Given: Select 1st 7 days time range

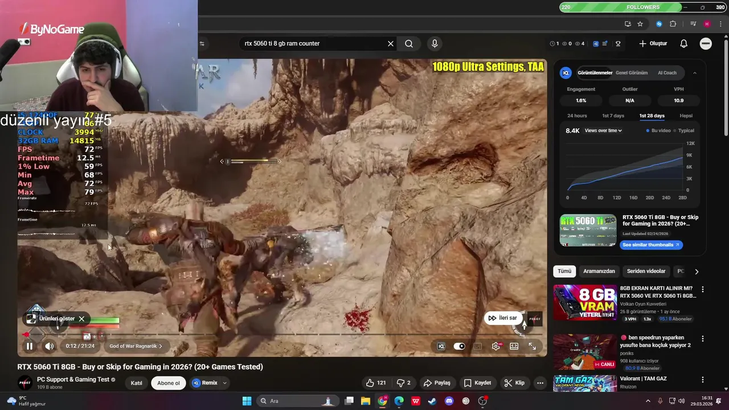Looking at the screenshot, I should pyautogui.click(x=613, y=116).
